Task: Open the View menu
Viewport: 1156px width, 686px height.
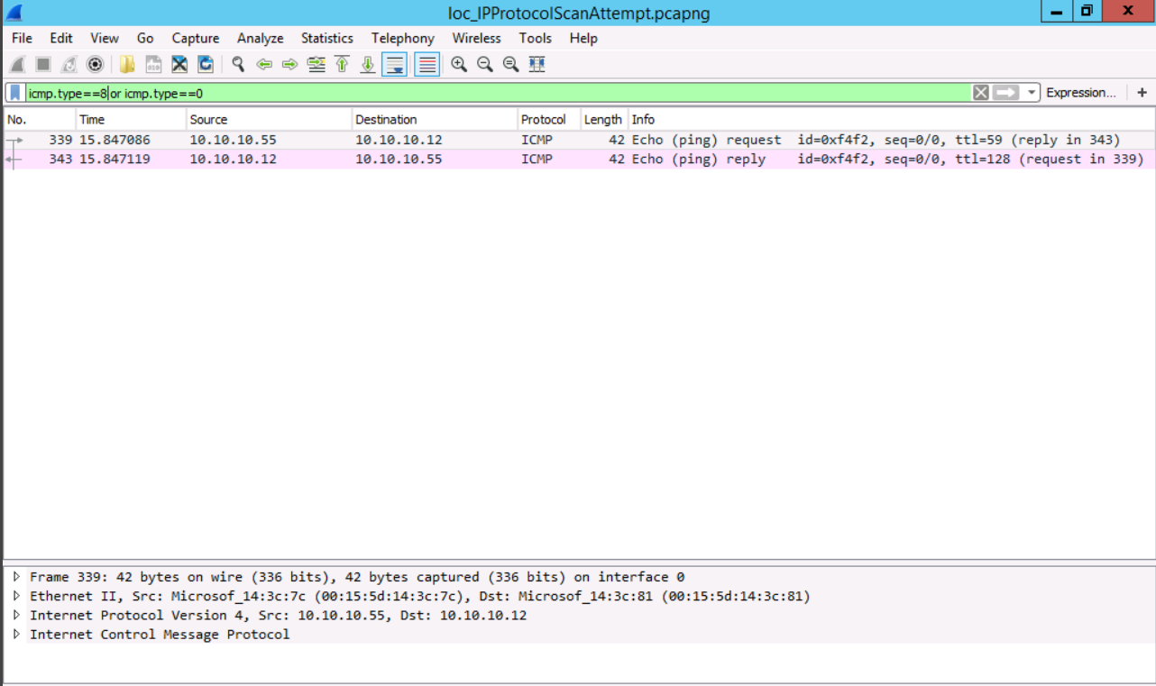Action: coord(105,38)
